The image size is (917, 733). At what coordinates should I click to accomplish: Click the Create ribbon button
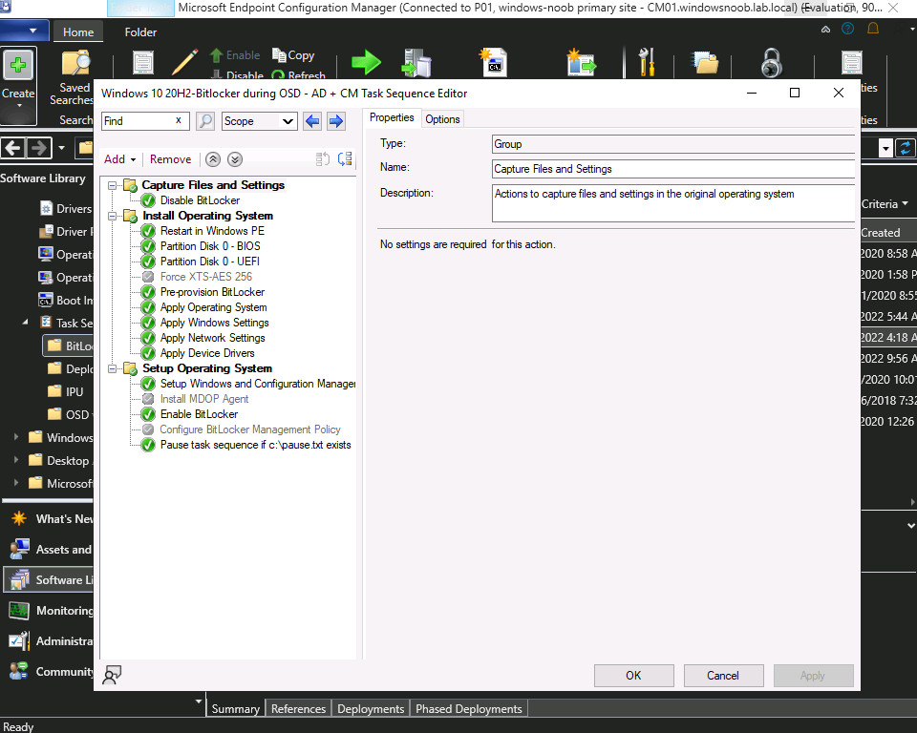click(x=18, y=85)
